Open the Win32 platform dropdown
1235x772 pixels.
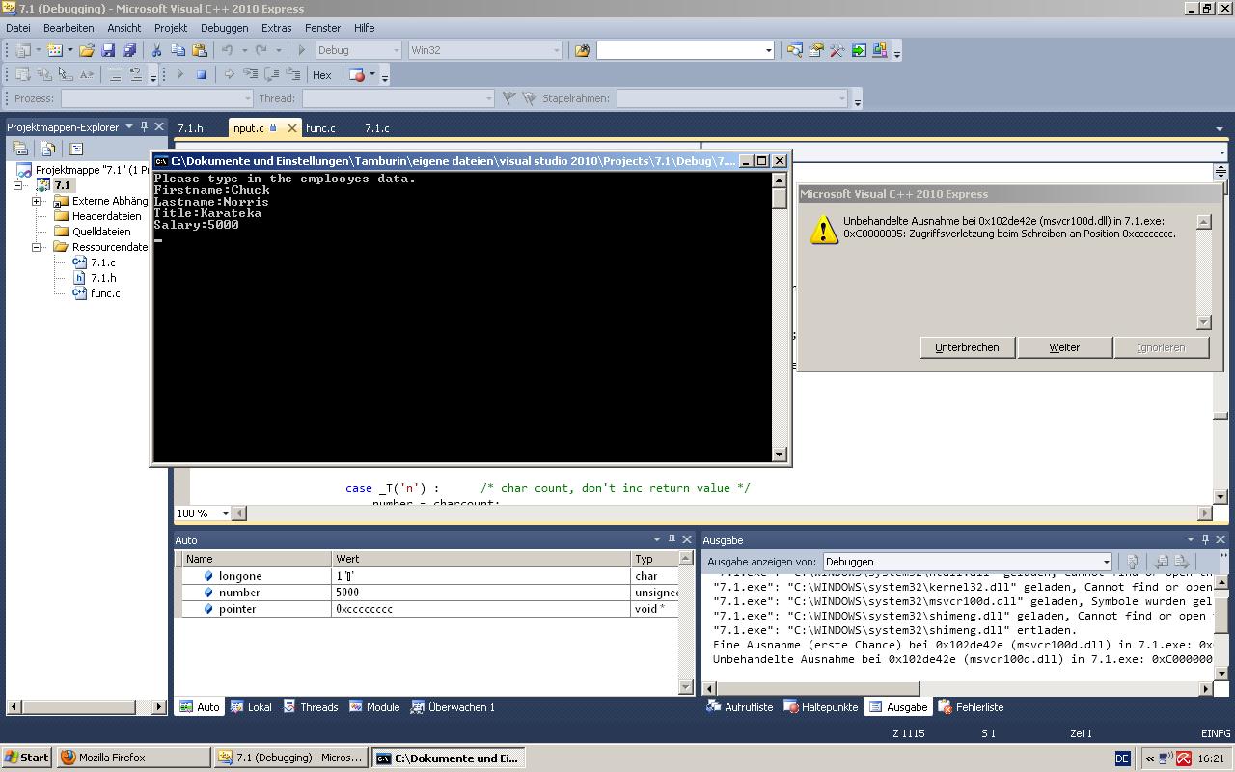tap(558, 49)
